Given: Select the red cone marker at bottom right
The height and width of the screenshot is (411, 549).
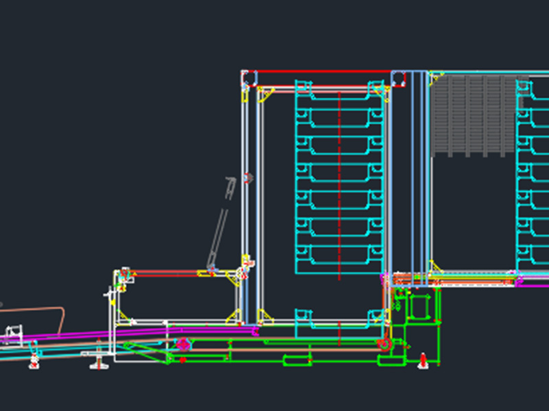Looking at the screenshot, I should [423, 360].
